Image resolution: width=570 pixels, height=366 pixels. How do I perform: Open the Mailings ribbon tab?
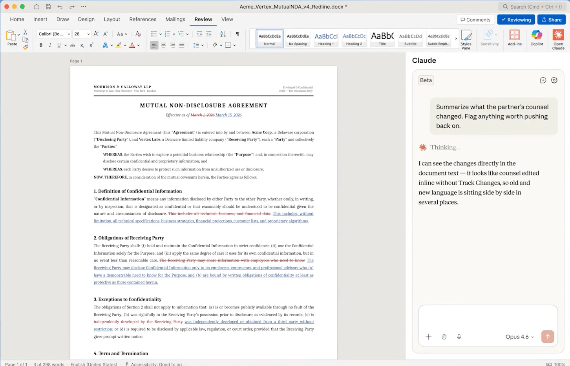175,19
